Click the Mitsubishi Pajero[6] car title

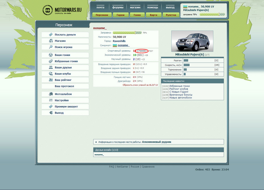[x=190, y=55]
